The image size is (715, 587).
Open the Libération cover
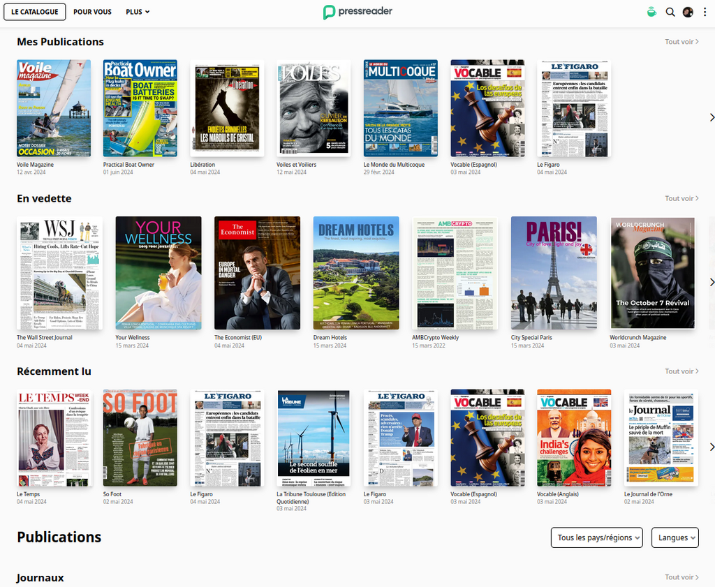[x=227, y=108]
